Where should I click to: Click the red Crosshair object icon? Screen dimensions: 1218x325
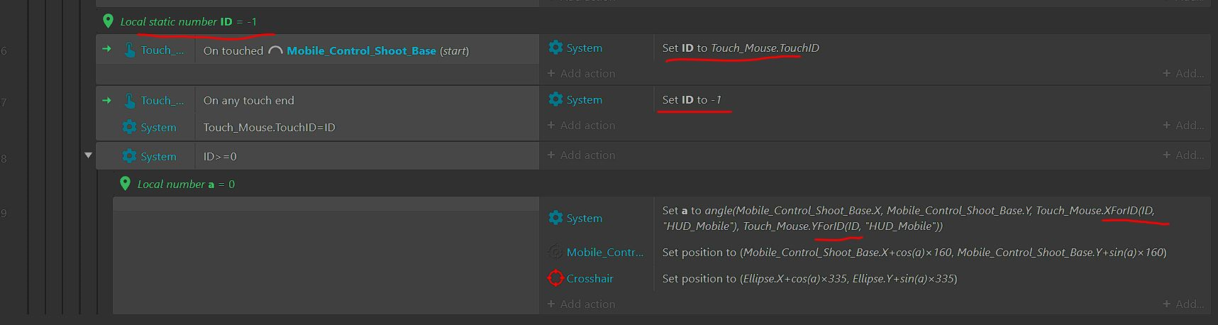[555, 278]
